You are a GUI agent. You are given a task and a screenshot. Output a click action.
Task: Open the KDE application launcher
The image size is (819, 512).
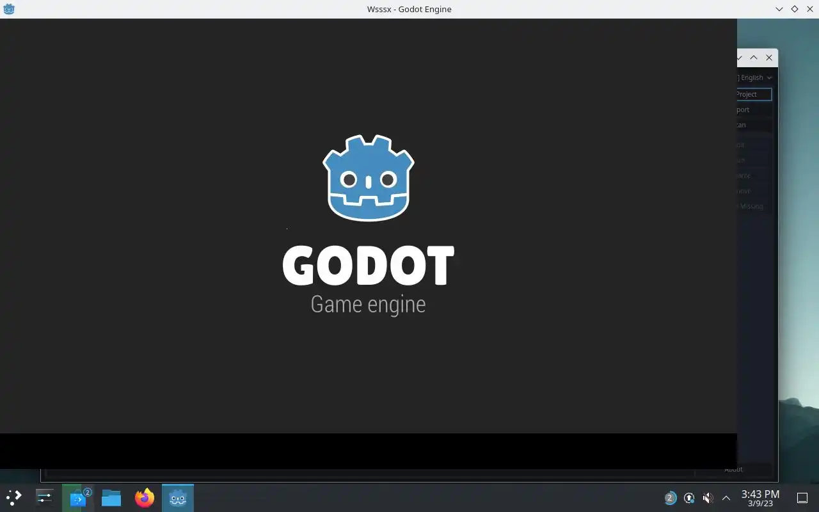coord(14,497)
